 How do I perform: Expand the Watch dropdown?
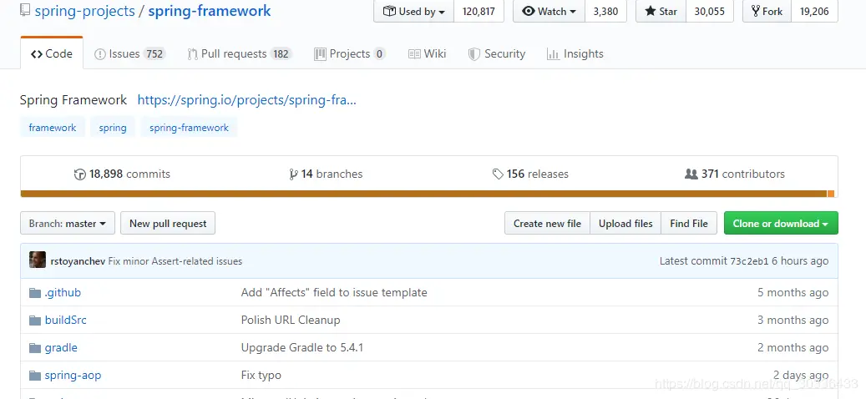[549, 11]
